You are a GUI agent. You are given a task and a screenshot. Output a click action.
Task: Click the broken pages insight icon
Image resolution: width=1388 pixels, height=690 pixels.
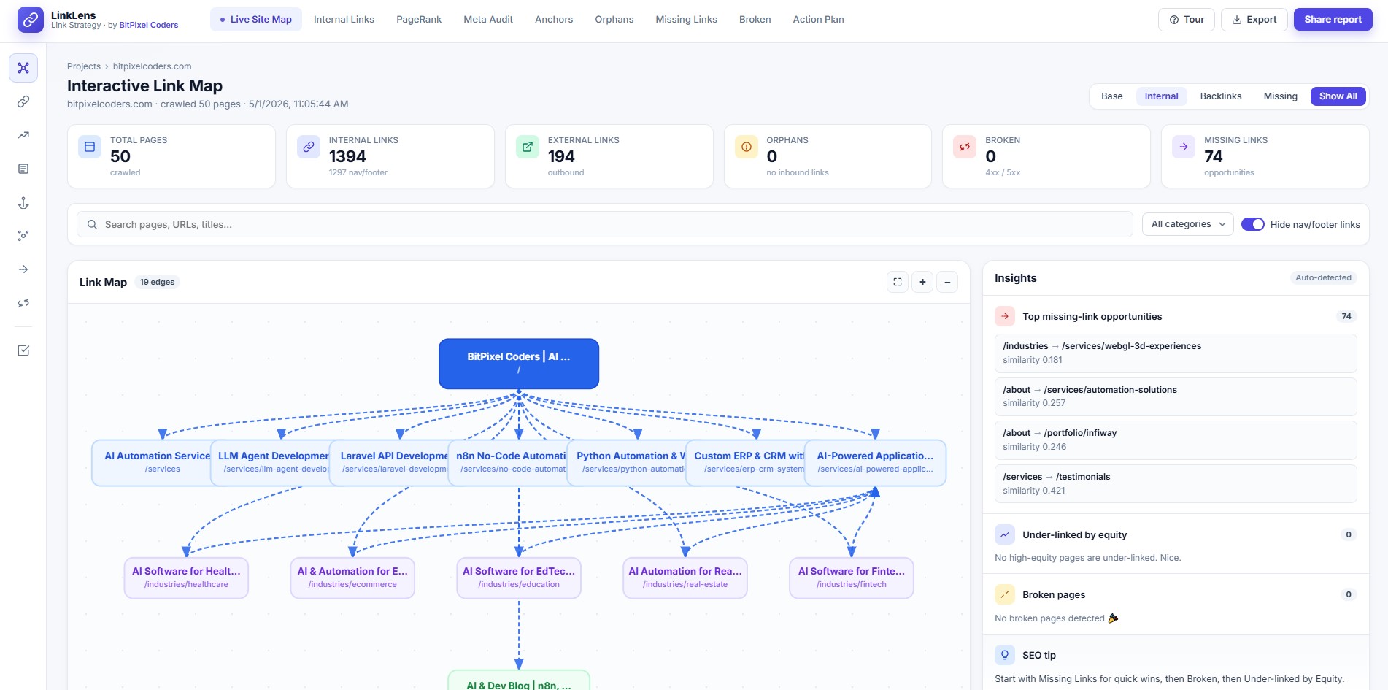point(1005,594)
